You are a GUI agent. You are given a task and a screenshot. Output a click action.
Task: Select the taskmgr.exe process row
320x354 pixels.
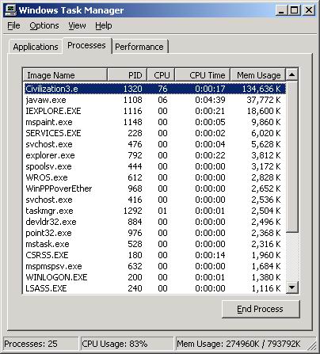(x=155, y=211)
